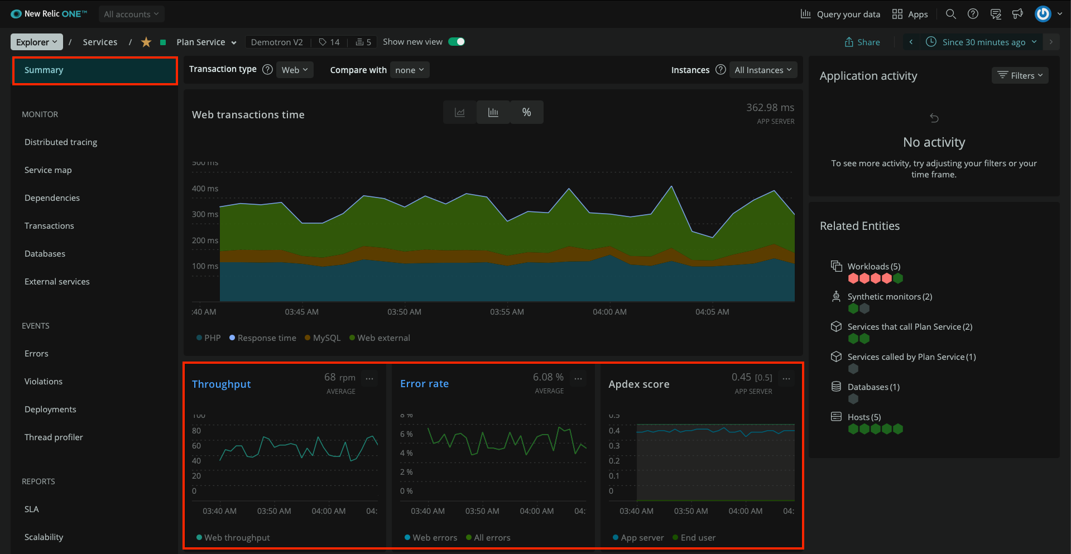The height and width of the screenshot is (554, 1071).
Task: Open Dependencies in the sidebar
Action: coord(52,197)
